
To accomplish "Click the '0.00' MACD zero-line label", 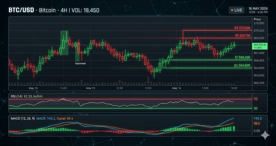I will tap(257, 131).
